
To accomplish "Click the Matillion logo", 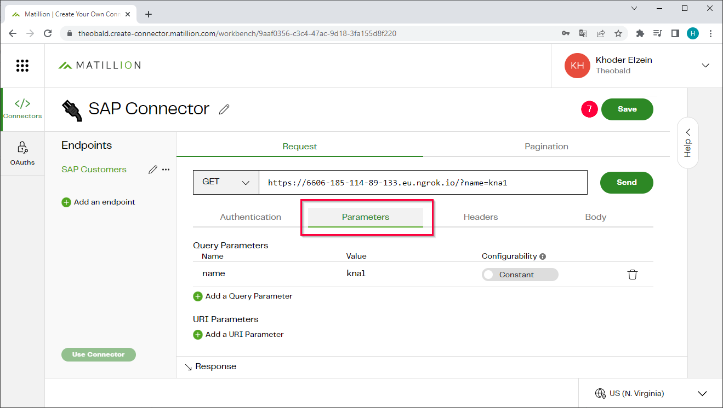I will [100, 66].
